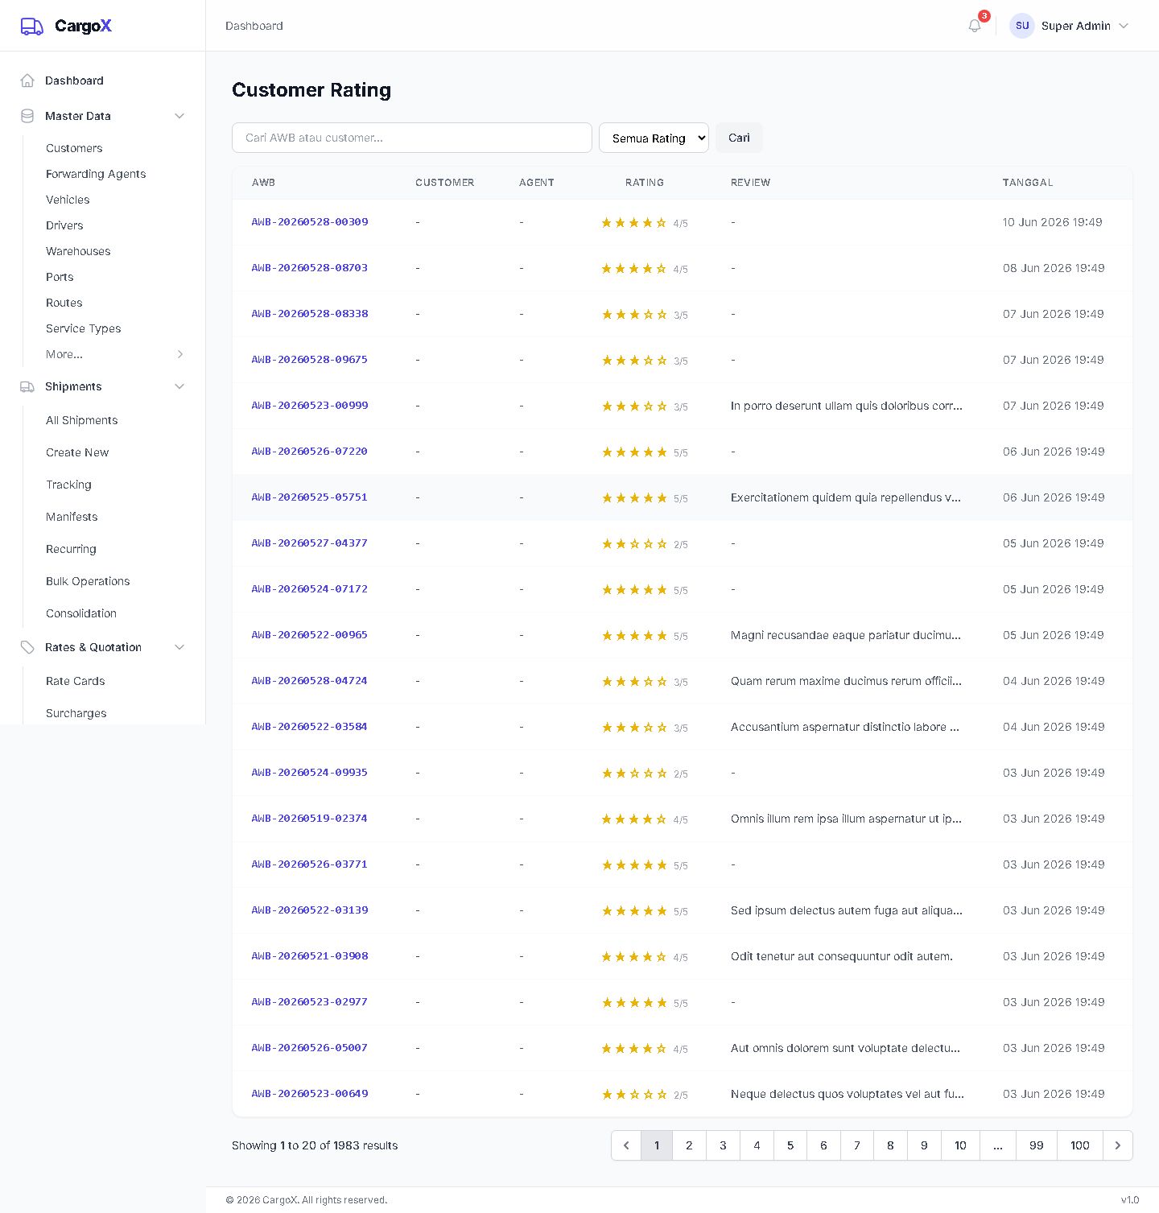The height and width of the screenshot is (1213, 1159).
Task: Select current page 1 button
Action: click(x=657, y=1145)
